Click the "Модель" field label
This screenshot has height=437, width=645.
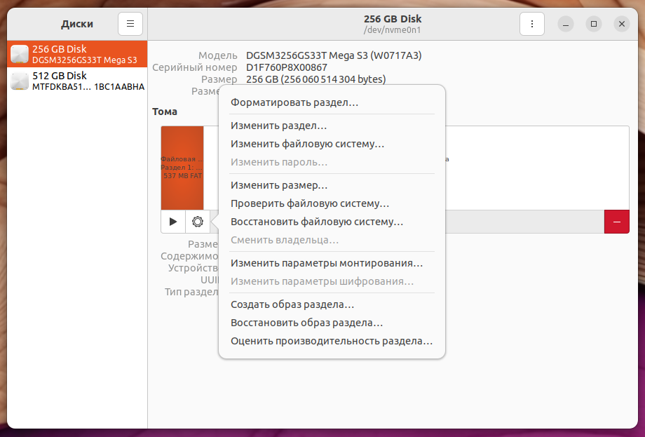pyautogui.click(x=217, y=55)
